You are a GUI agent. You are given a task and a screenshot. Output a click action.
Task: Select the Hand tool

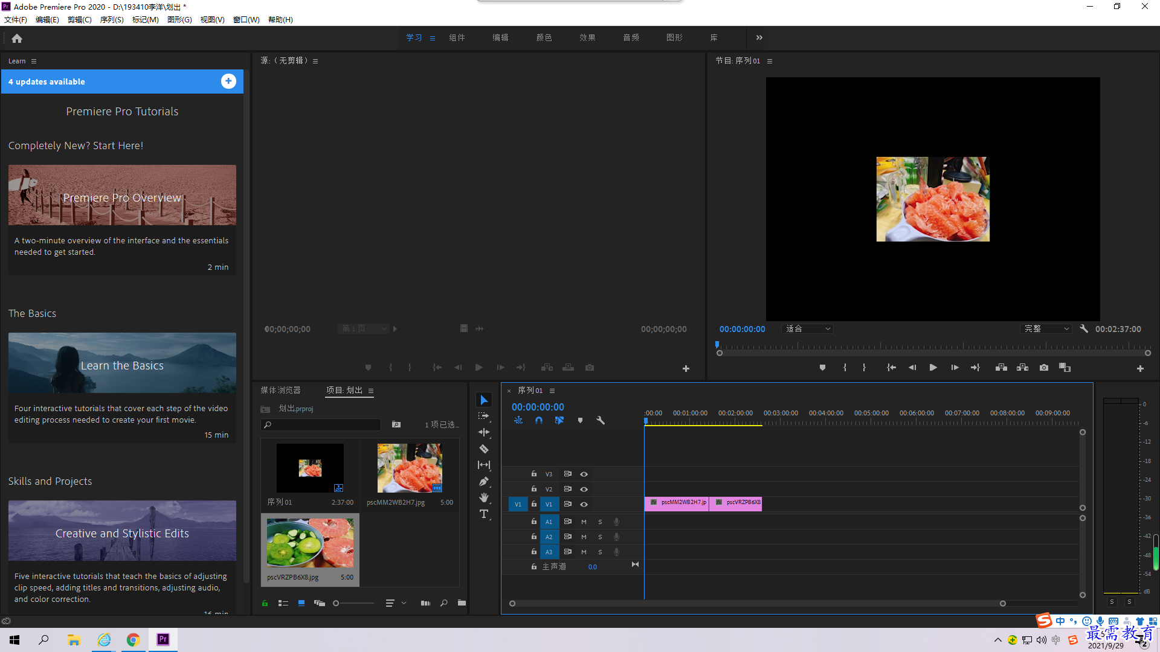click(484, 497)
